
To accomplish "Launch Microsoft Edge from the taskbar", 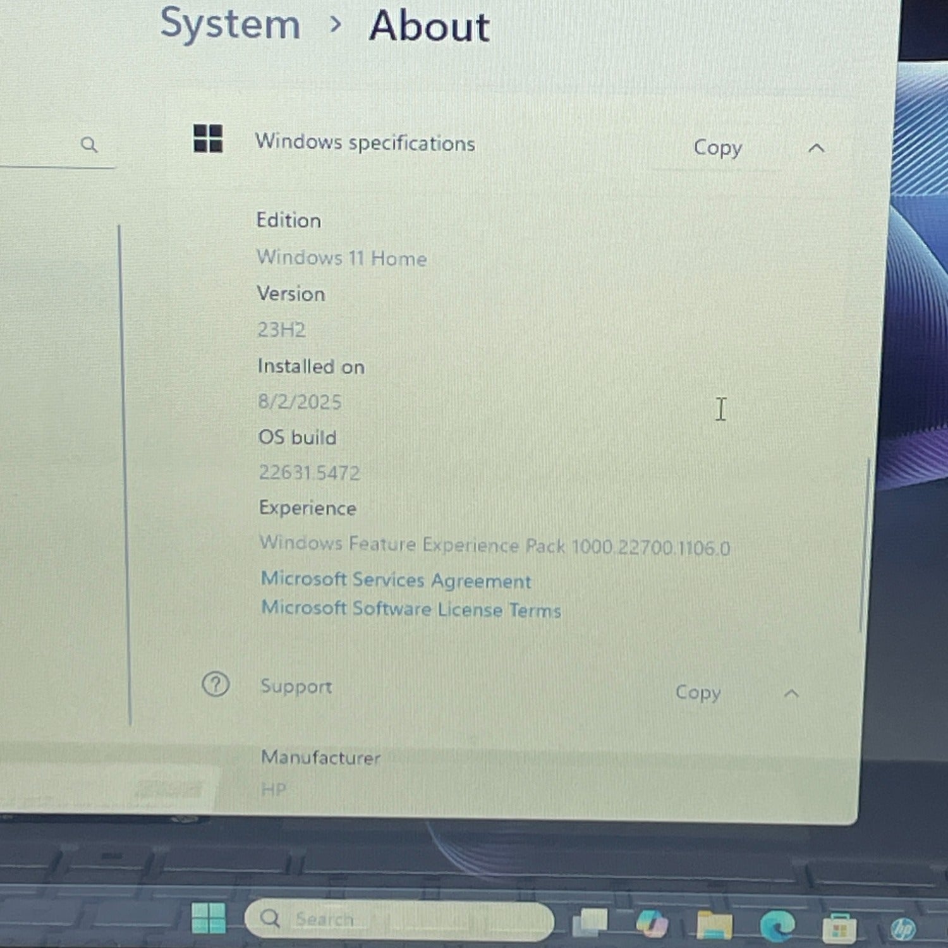I will click(777, 927).
